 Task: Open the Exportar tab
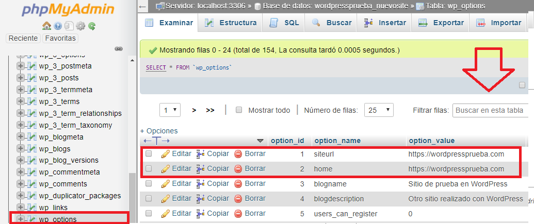point(441,23)
